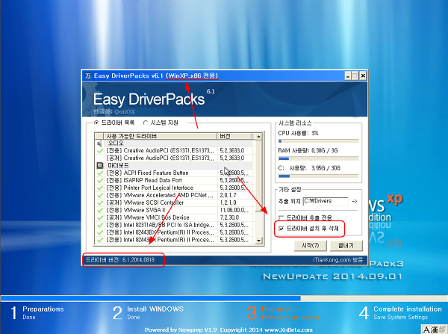Screen dimensions: 448x334
Task: Click the 끝내기 exit button
Action: (346, 246)
